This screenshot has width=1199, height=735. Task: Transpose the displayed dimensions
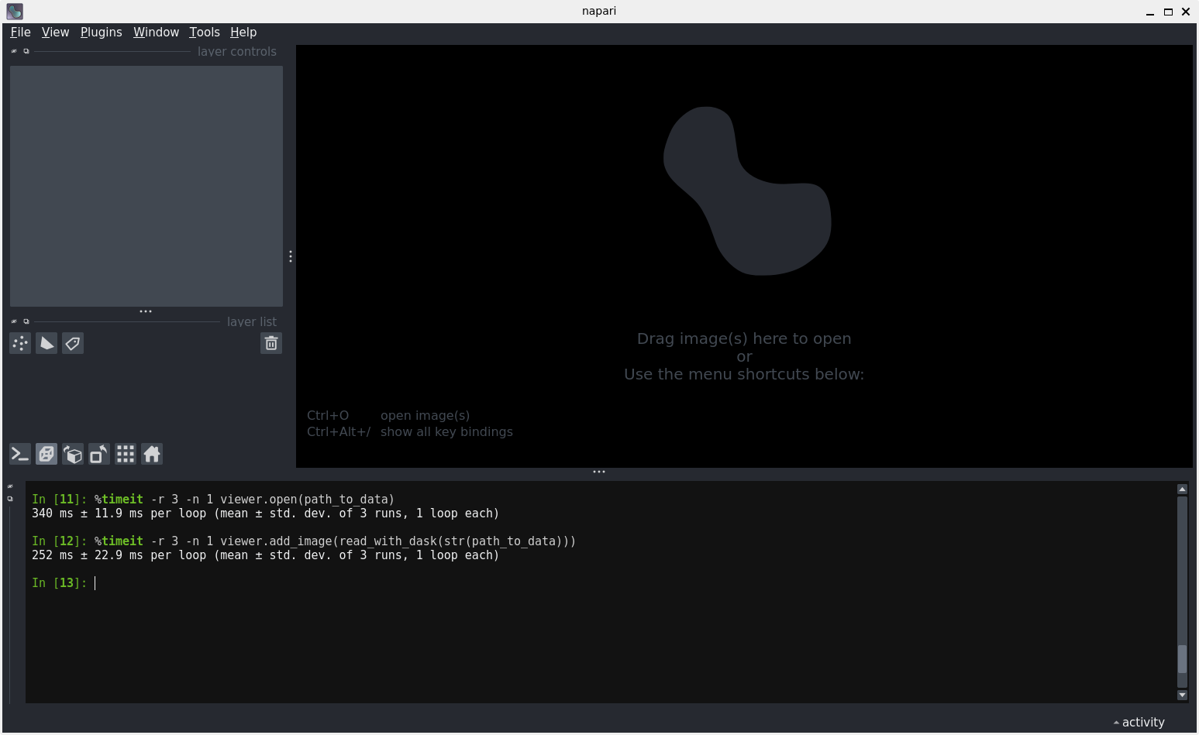[99, 454]
